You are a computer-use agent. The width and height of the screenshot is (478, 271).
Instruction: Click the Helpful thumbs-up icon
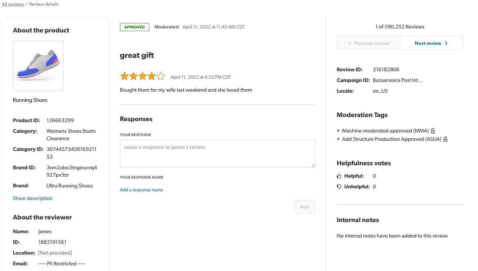pos(339,176)
